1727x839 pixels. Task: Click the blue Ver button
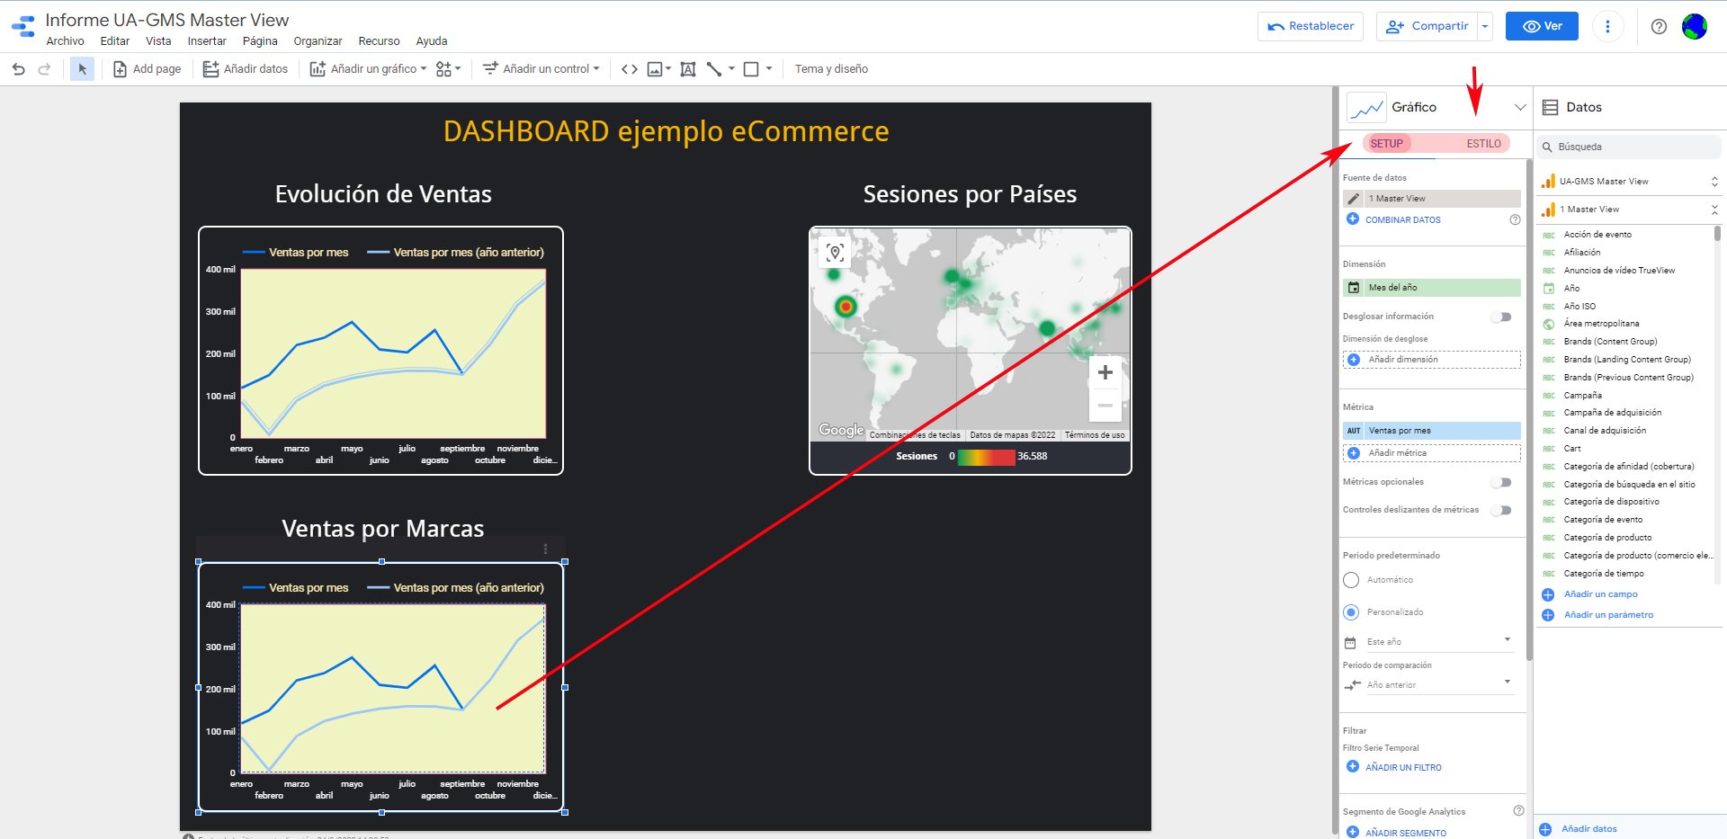1542,26
